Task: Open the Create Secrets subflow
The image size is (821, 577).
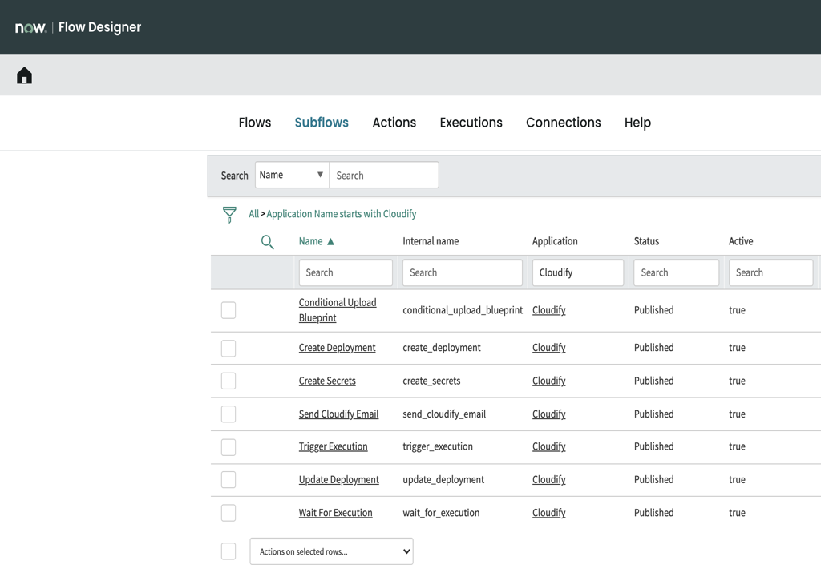Action: (327, 381)
